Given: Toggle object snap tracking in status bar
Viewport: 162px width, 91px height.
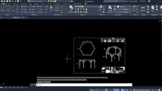Looking at the screenshot, I should [115, 90].
